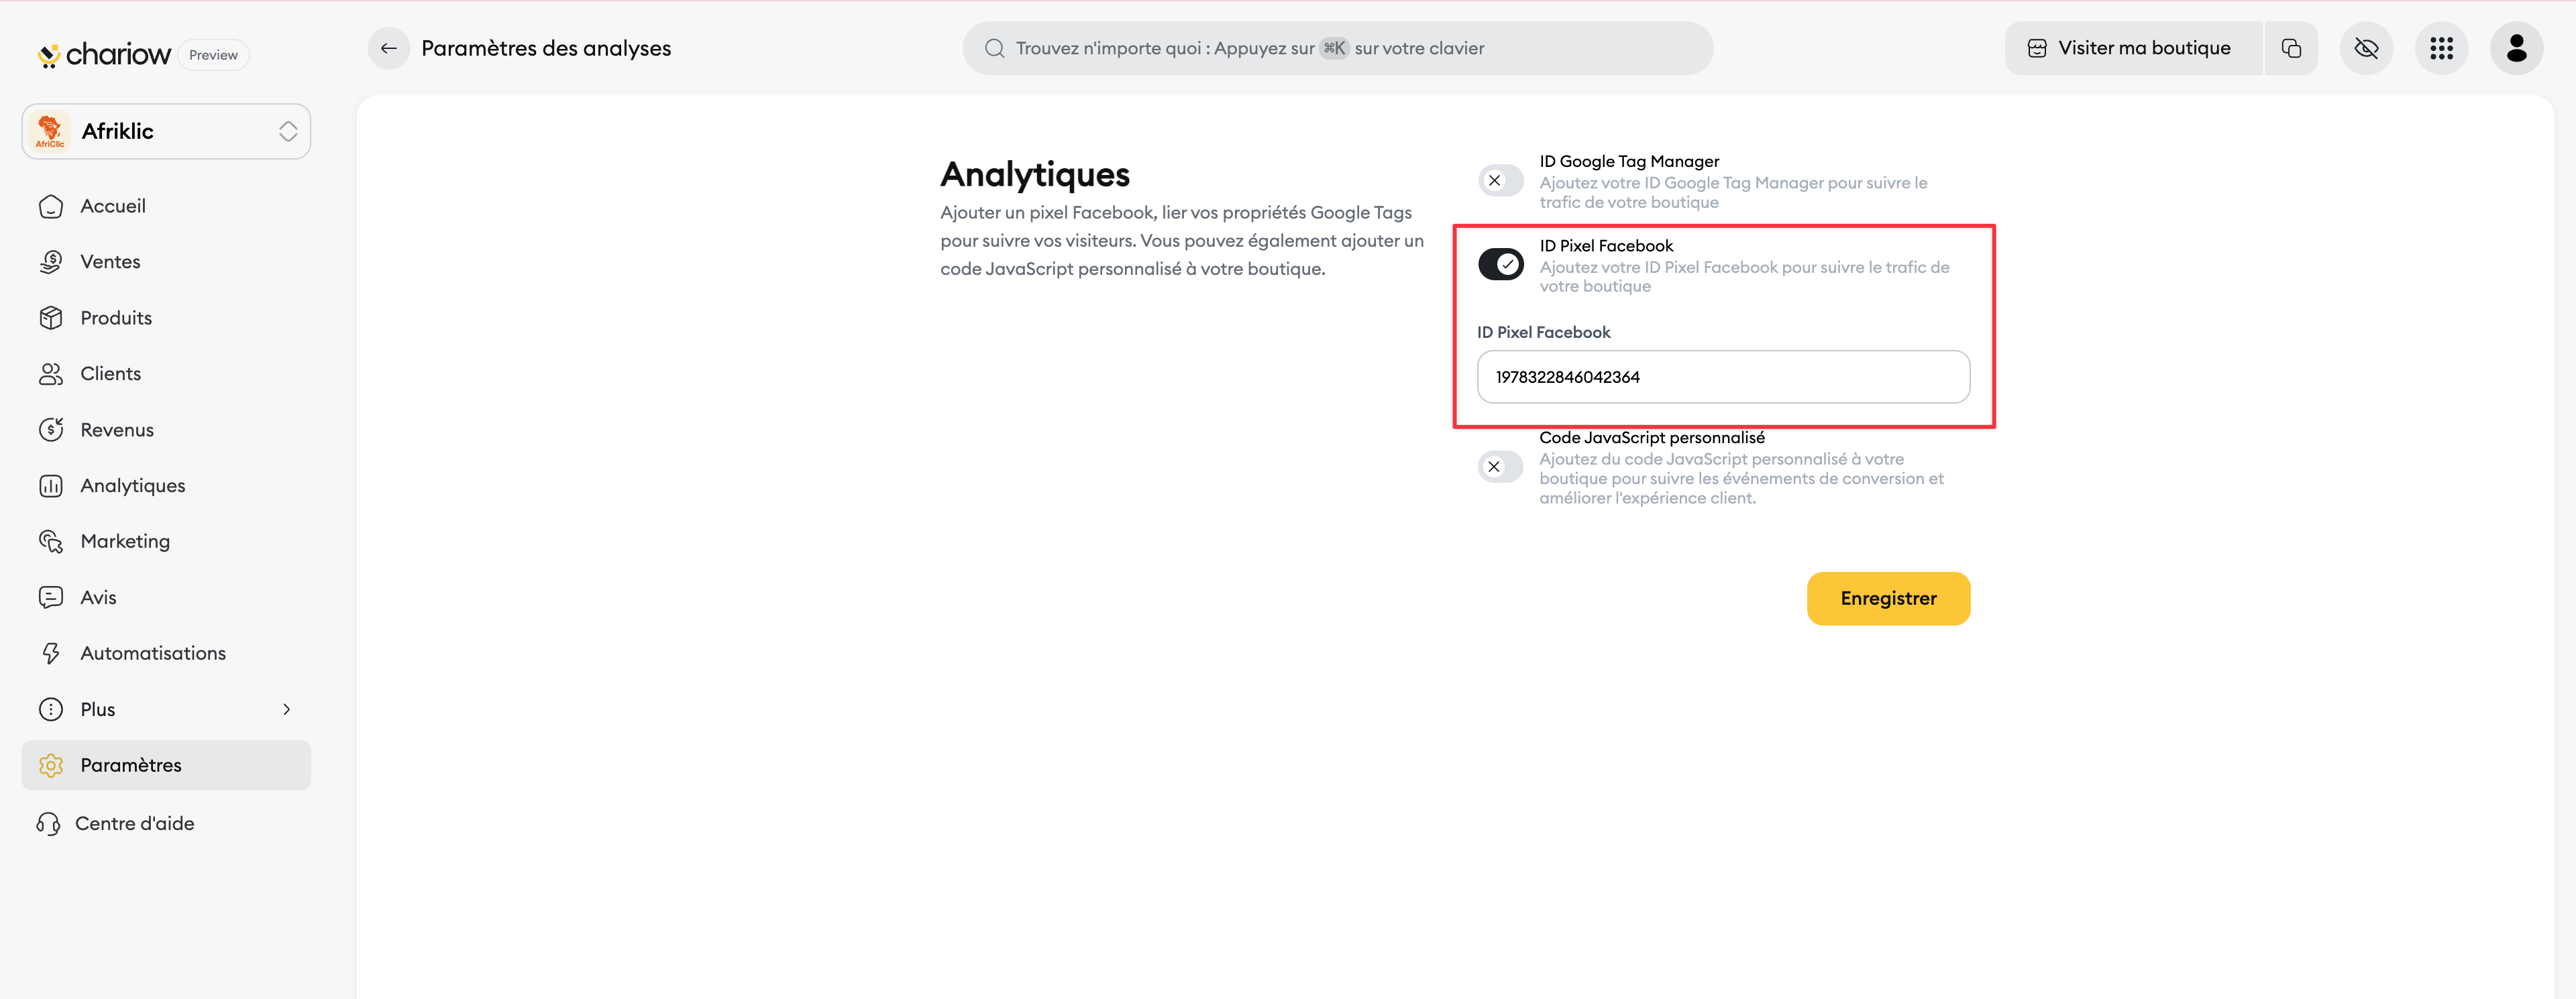Image resolution: width=2576 pixels, height=999 pixels.
Task: Click the Ventes coin icon in sidebar
Action: (51, 261)
